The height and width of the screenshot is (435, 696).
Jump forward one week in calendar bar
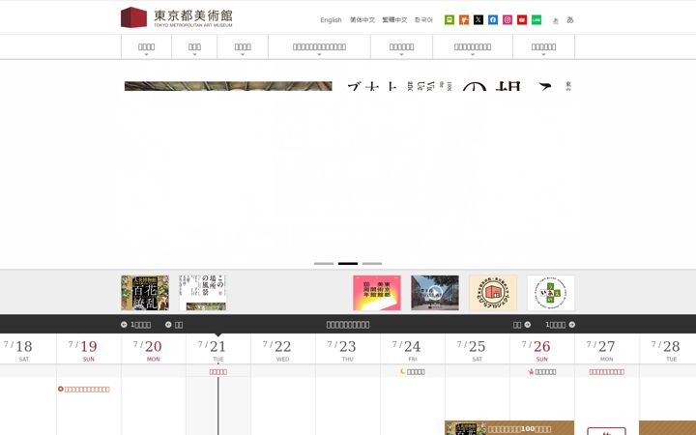(560, 325)
